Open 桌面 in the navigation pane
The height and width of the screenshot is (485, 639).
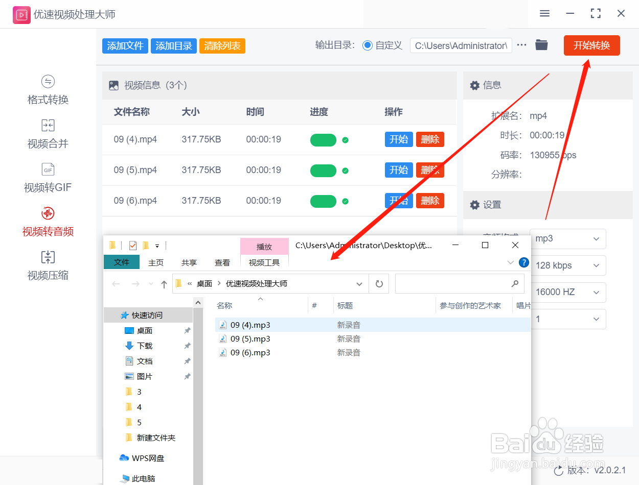144,331
